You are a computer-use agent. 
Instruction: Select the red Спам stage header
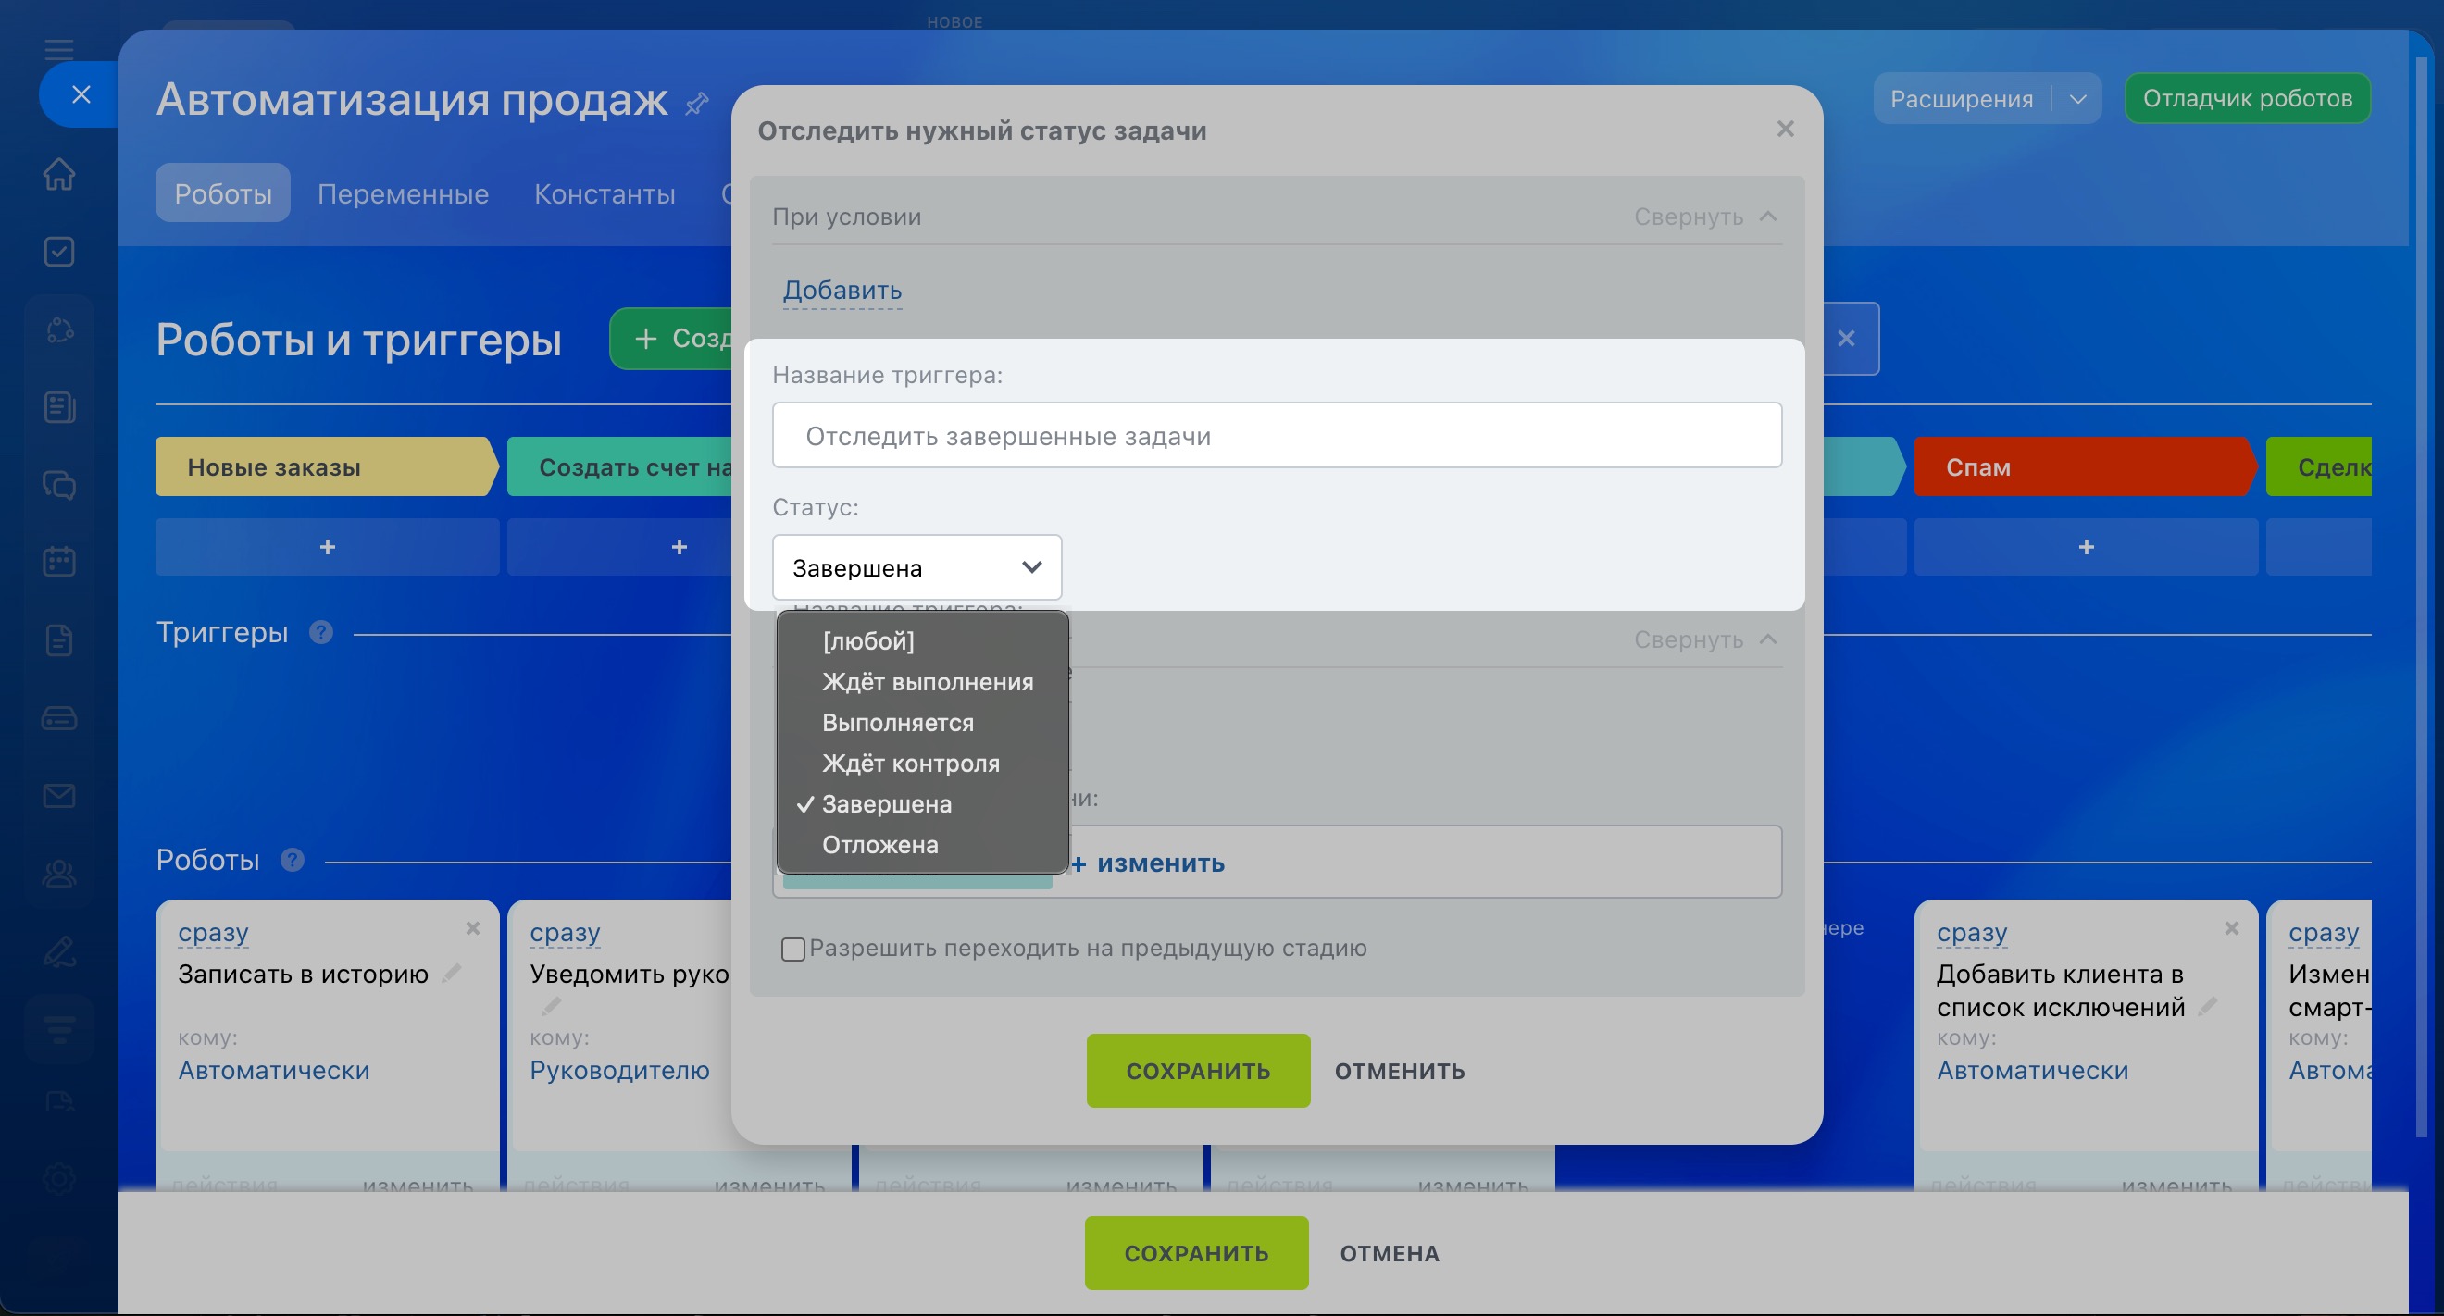[x=2085, y=466]
